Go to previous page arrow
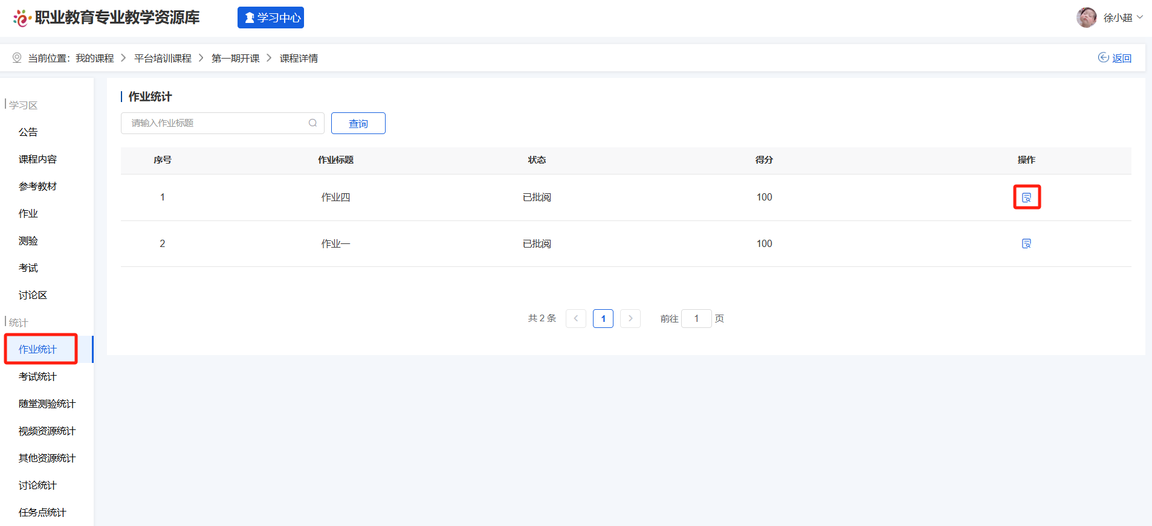The image size is (1152, 526). pyautogui.click(x=575, y=318)
